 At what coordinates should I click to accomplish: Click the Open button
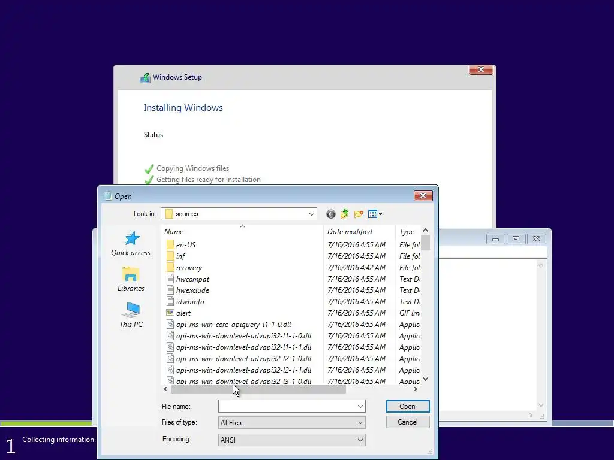pyautogui.click(x=408, y=407)
